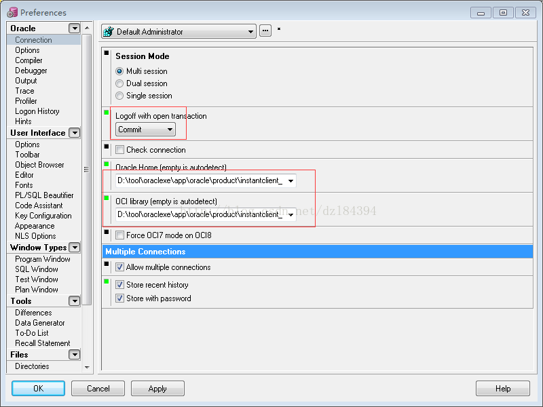Viewport: 543px width, 407px height.
Task: Open Recall Statement preferences
Action: click(43, 343)
